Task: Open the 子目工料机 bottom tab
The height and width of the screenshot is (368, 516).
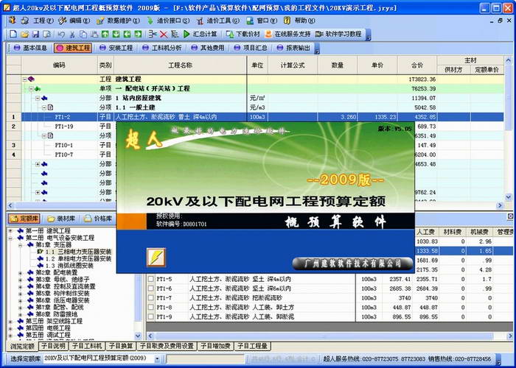Action: tap(87, 346)
